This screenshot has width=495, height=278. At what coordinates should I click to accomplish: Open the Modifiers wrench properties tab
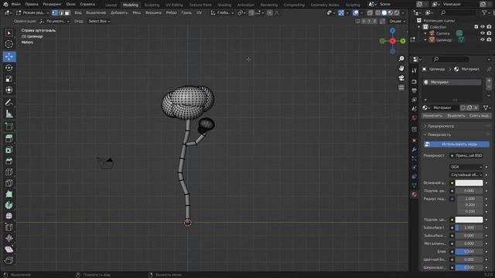click(415, 149)
